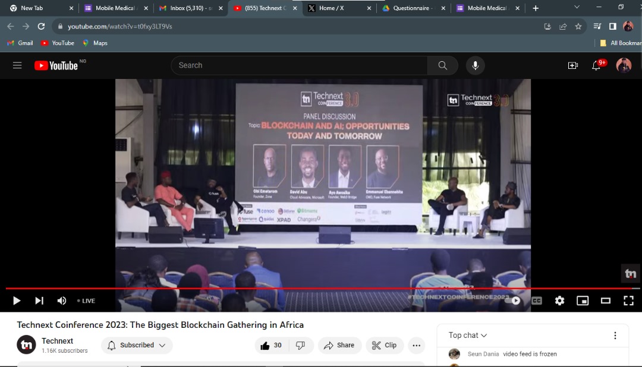
Task: Like the Technext video
Action: coord(272,345)
